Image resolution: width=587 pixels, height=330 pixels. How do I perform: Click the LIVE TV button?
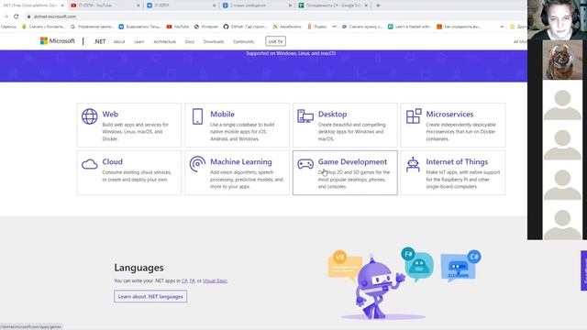[x=275, y=41]
